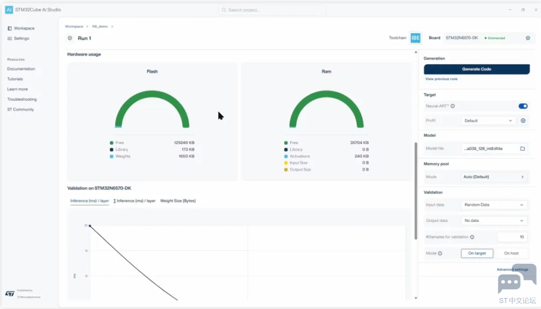Switch to Weight Size (Bytes) tab
Screen dimensions: 541x309
tap(178, 201)
